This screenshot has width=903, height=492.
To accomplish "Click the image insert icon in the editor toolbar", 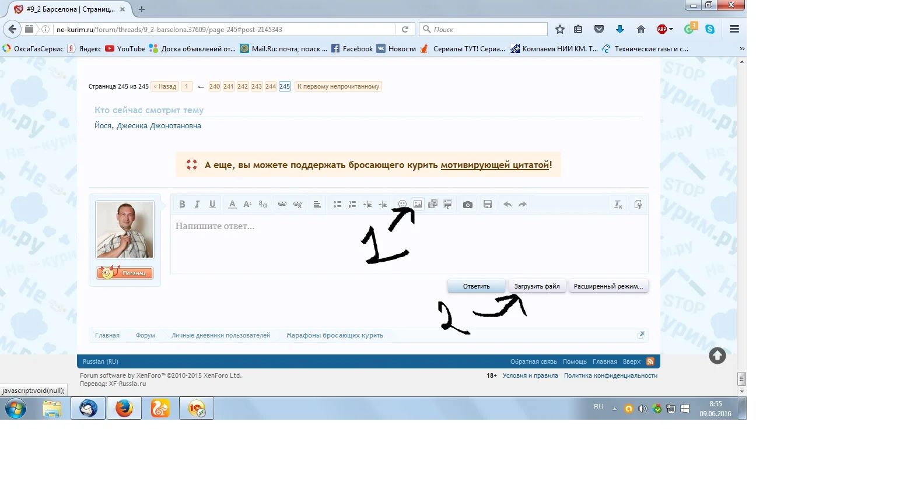I will click(x=418, y=204).
